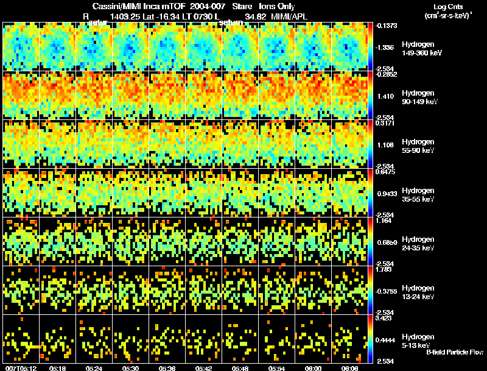
Task: Click the -0.3755 color scale value
Action: pyautogui.click(x=386, y=291)
